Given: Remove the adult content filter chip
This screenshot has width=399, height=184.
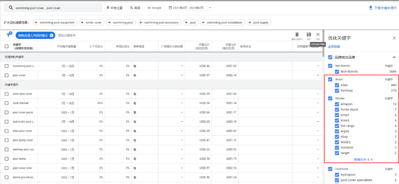Looking at the screenshot, I should coord(51,35).
